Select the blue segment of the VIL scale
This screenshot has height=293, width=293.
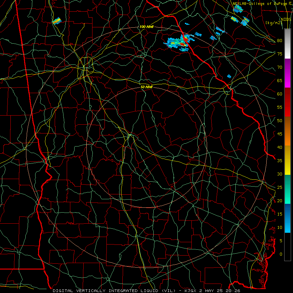[x=287, y=218]
